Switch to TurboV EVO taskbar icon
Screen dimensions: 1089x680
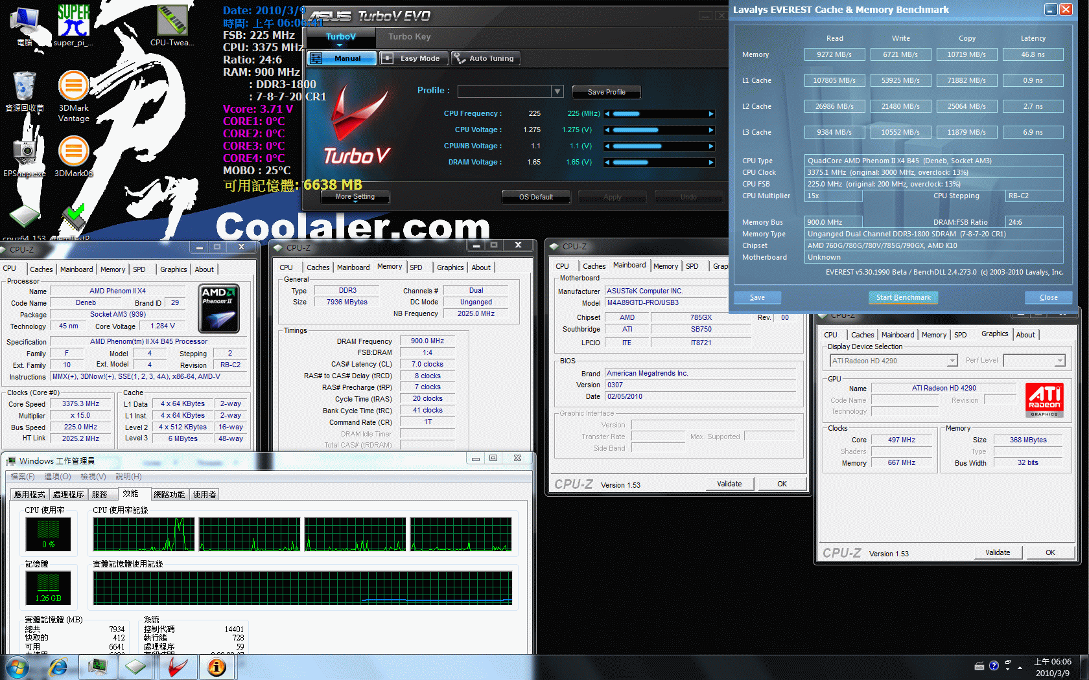click(x=178, y=667)
